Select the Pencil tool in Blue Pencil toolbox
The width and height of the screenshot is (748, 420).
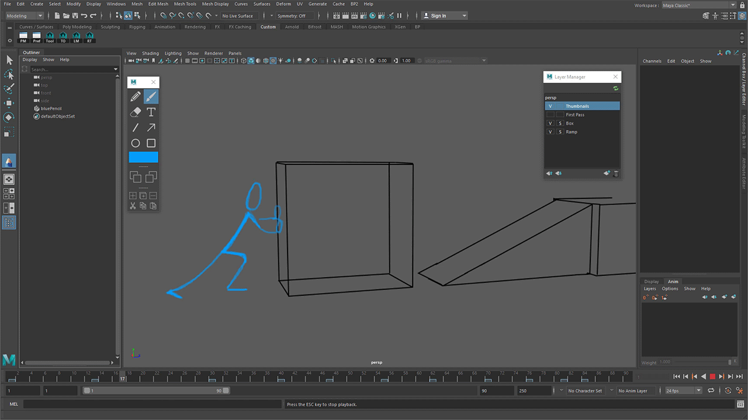click(x=136, y=96)
